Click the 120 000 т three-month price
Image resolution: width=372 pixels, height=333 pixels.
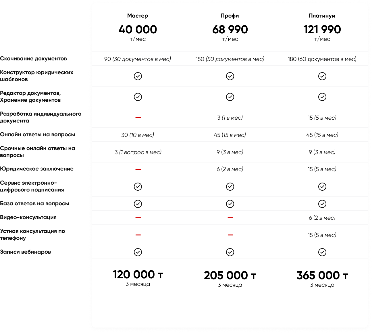pos(138,275)
